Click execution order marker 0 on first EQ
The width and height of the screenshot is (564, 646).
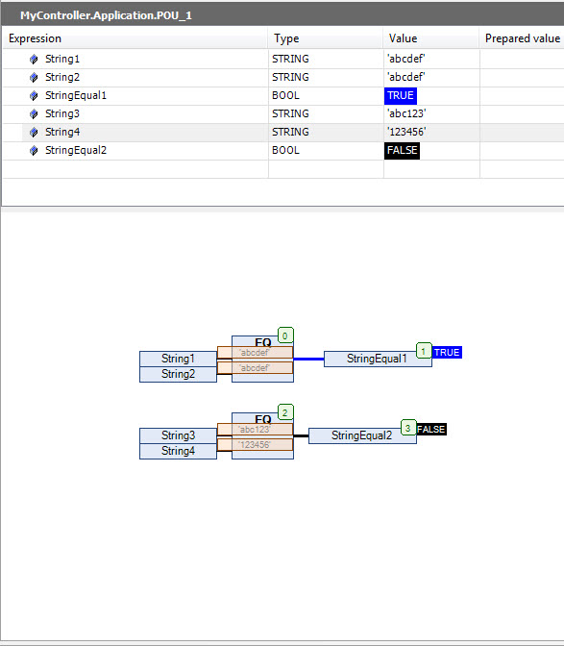coord(285,335)
